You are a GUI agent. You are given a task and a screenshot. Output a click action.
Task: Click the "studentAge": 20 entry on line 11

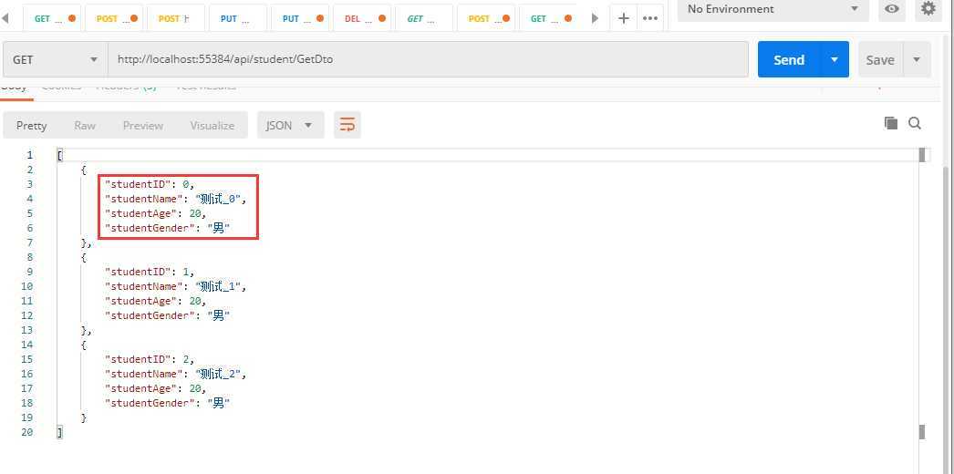(x=156, y=301)
